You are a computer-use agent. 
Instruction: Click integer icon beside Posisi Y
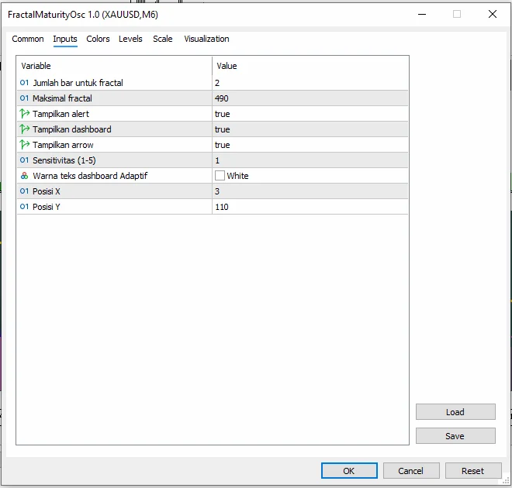point(25,207)
